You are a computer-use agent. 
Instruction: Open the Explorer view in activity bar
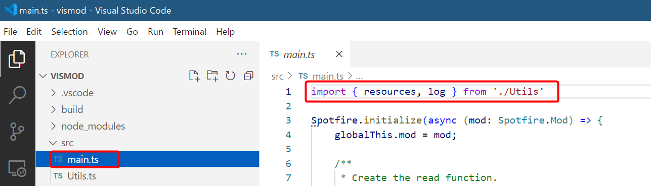pyautogui.click(x=17, y=59)
